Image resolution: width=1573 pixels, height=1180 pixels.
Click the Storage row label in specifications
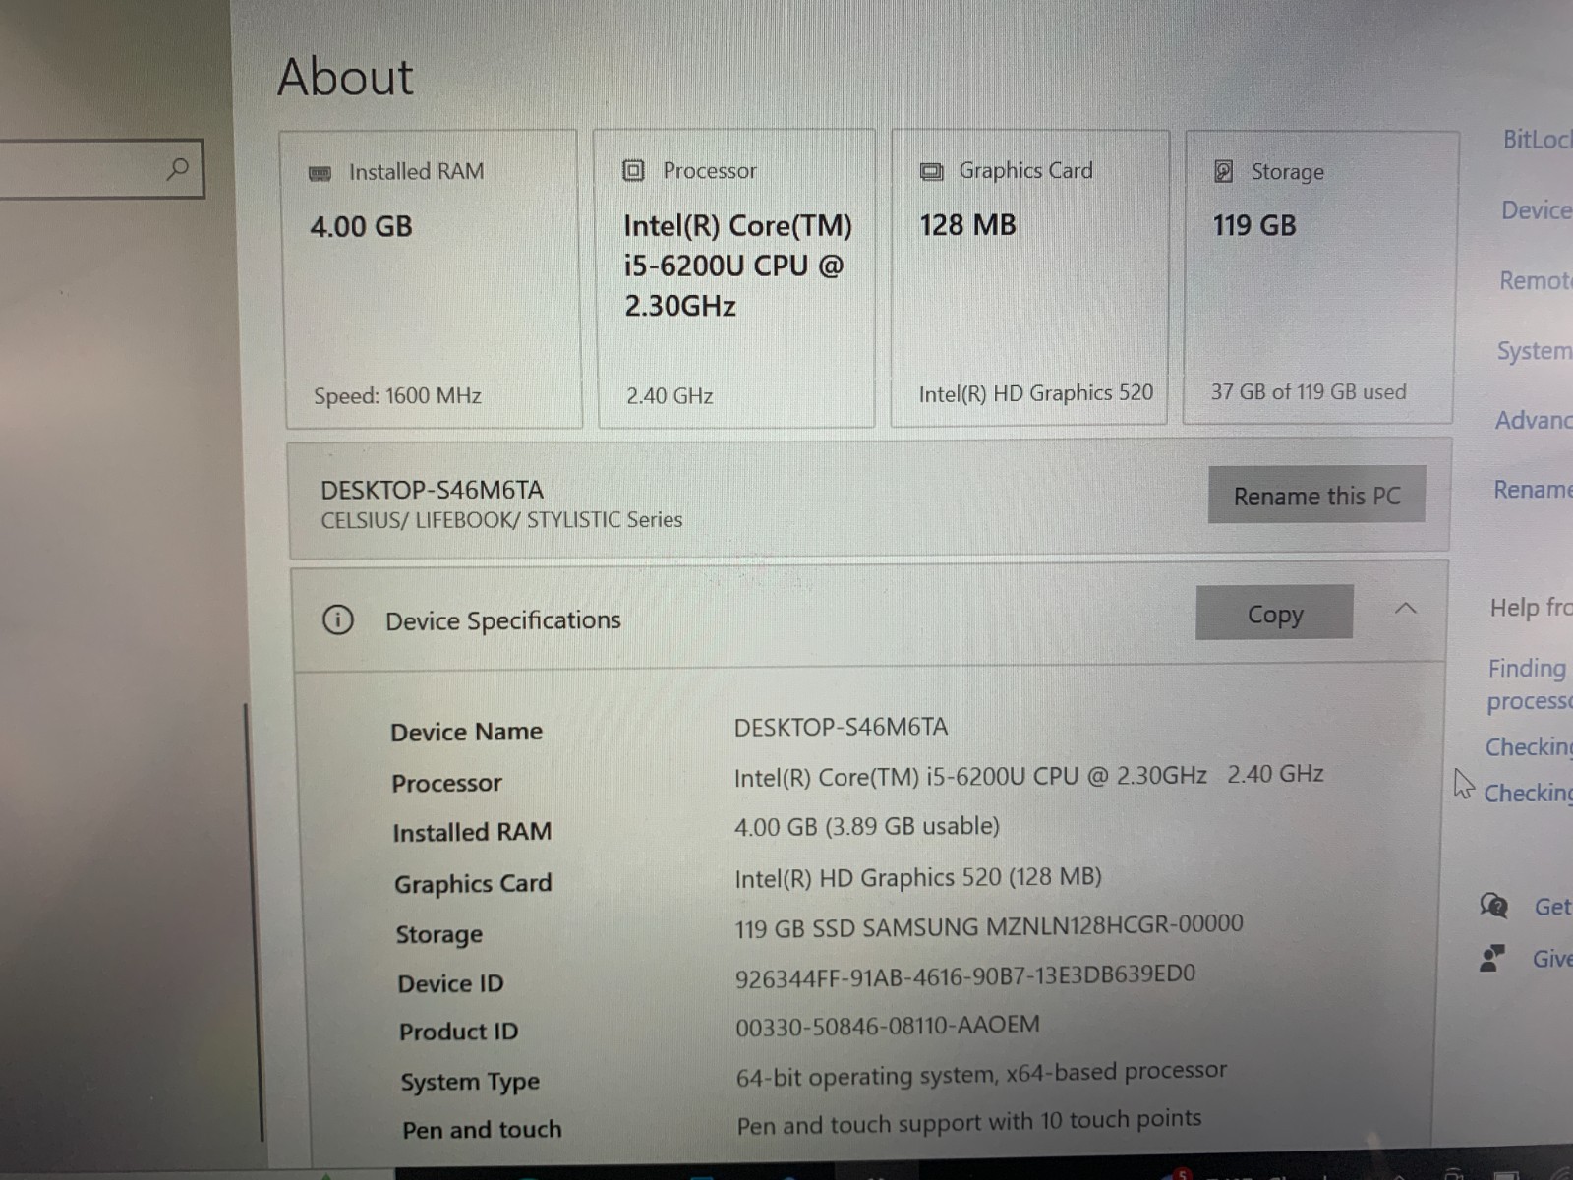click(x=438, y=934)
